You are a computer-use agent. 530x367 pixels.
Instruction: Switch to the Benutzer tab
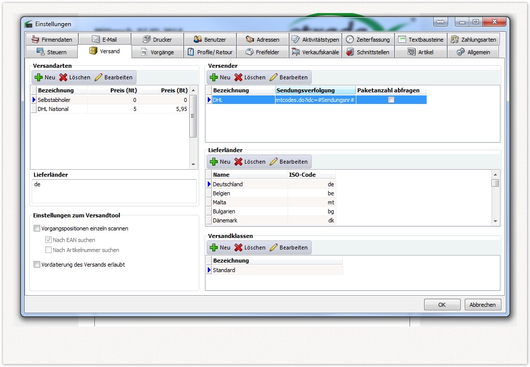(x=210, y=39)
